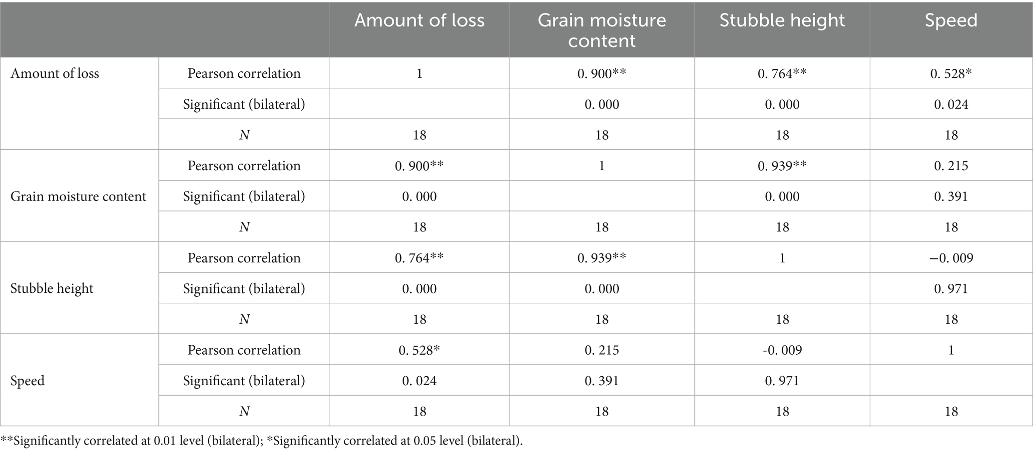The width and height of the screenshot is (1033, 453).
Task: Click the "Stubble height" column header
Action: click(782, 20)
